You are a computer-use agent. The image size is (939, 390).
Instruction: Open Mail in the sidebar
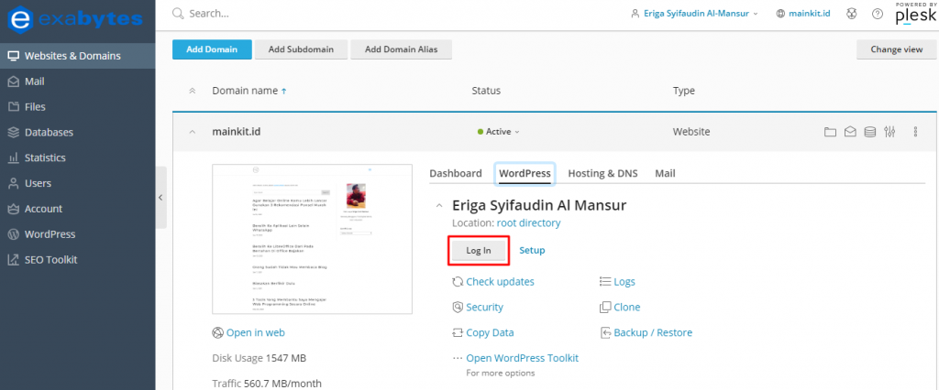click(x=77, y=81)
